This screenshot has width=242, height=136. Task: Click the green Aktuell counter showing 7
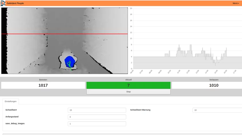(128, 85)
